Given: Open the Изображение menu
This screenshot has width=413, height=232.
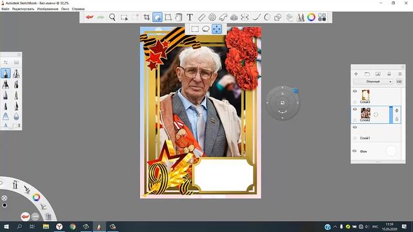Looking at the screenshot, I should click(48, 9).
